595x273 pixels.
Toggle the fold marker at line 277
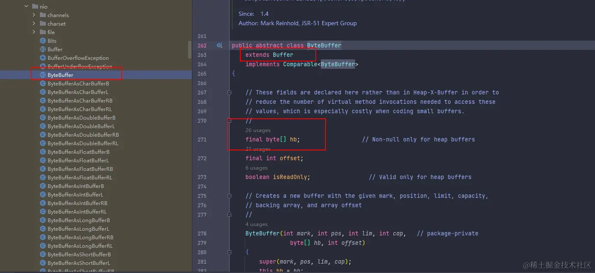point(230,214)
